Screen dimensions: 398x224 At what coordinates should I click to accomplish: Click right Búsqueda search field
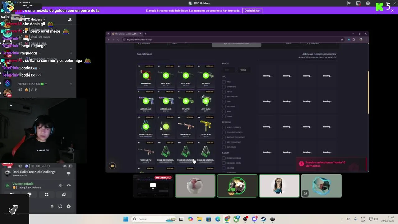point(321,44)
